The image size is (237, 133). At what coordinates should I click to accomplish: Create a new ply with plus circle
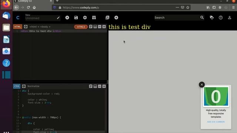click(x=116, y=18)
